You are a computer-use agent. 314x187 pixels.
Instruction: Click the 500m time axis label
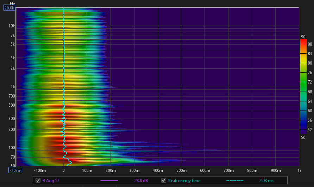[181, 171]
